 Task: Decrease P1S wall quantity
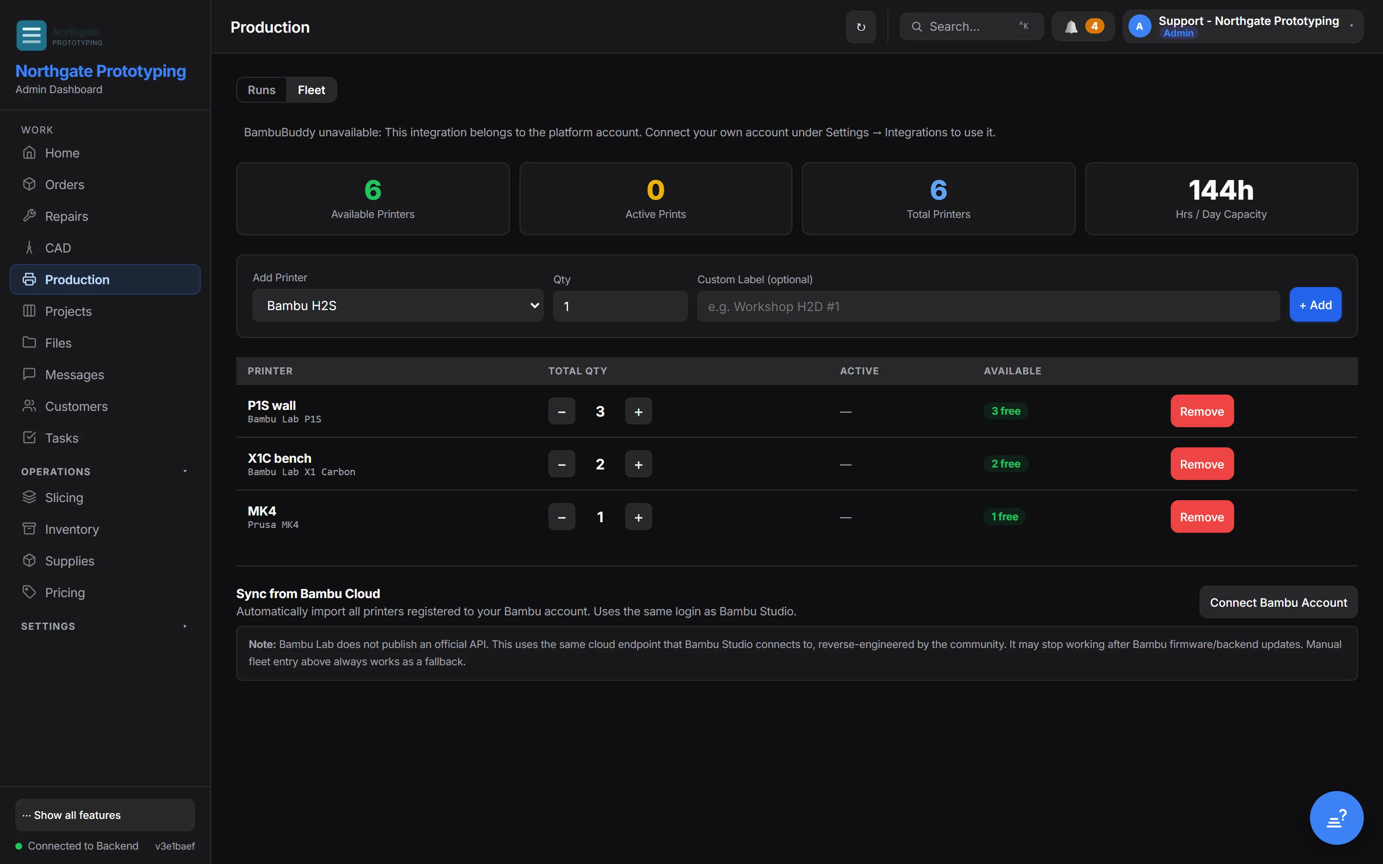click(562, 411)
